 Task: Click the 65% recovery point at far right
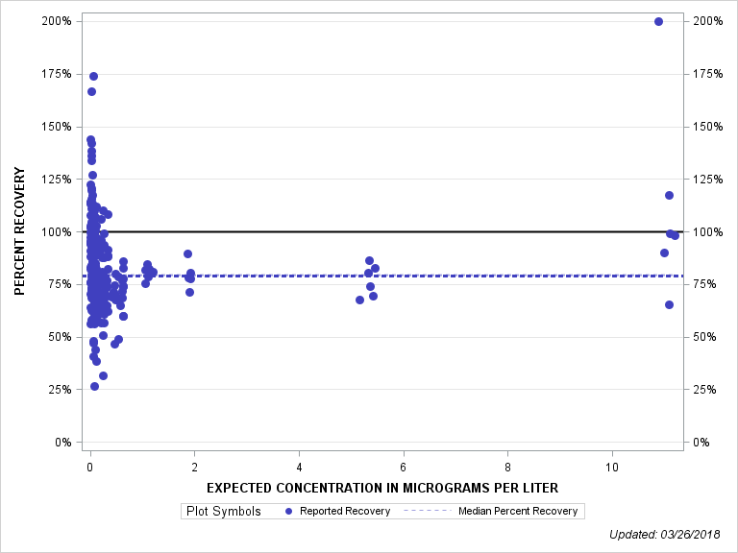click(669, 304)
